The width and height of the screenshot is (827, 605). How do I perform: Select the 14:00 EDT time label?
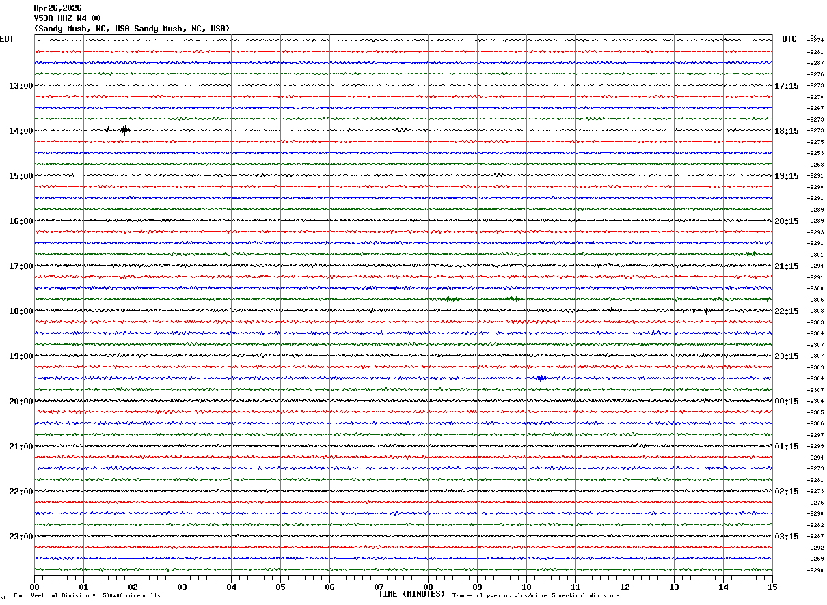[x=21, y=131]
